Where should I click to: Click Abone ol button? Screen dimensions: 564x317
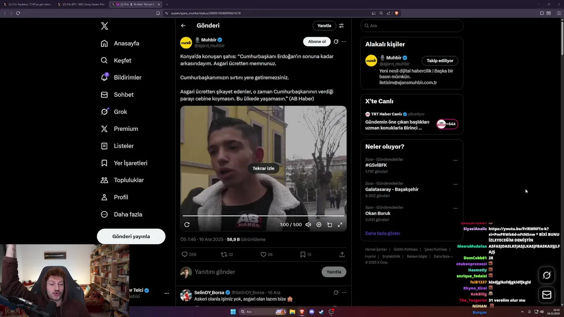317,41
